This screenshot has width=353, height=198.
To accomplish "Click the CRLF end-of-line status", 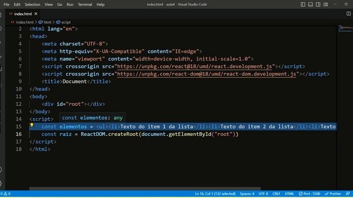I will (x=276, y=194).
